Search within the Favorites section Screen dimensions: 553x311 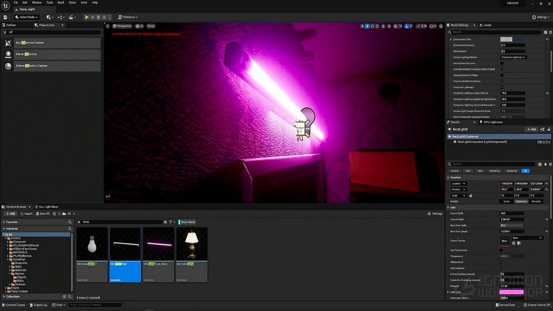pyautogui.click(x=70, y=222)
